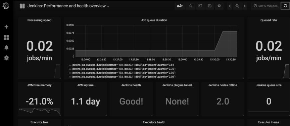Expand the Jenkins dashboard title dropdown
Viewport: 290px width, 126px height.
point(68,6)
